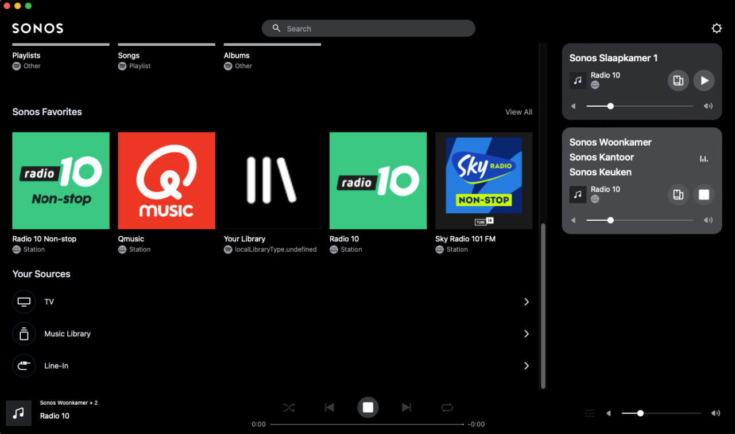Screen dimensions: 735x434
Task: Open the settings gear
Action: [716, 28]
